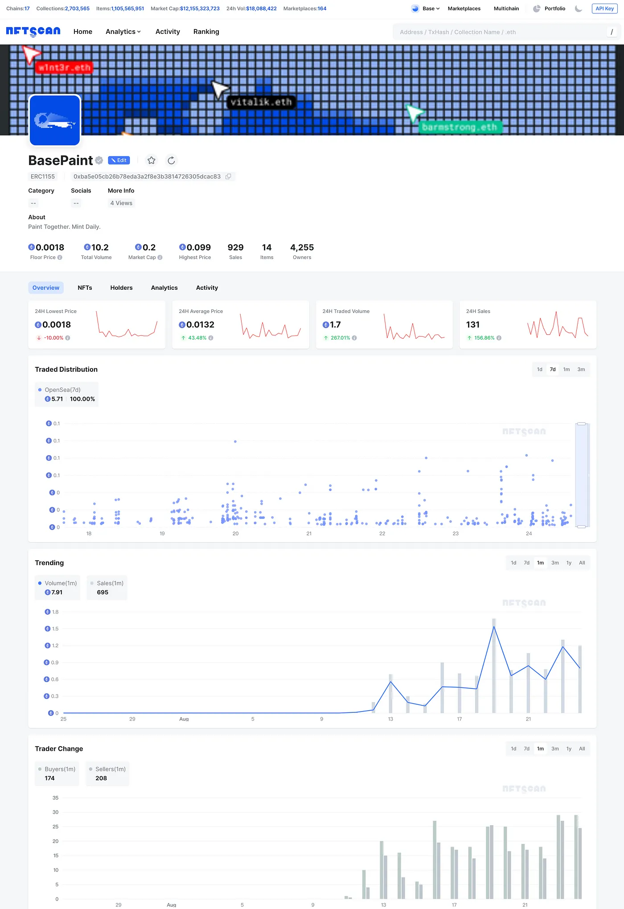Set Trending range to 1m
This screenshot has width=624, height=909.
coord(541,563)
